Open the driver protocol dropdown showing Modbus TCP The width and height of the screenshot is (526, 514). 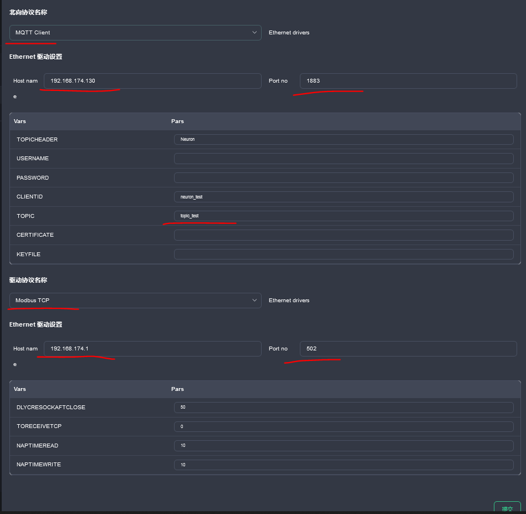[135, 300]
